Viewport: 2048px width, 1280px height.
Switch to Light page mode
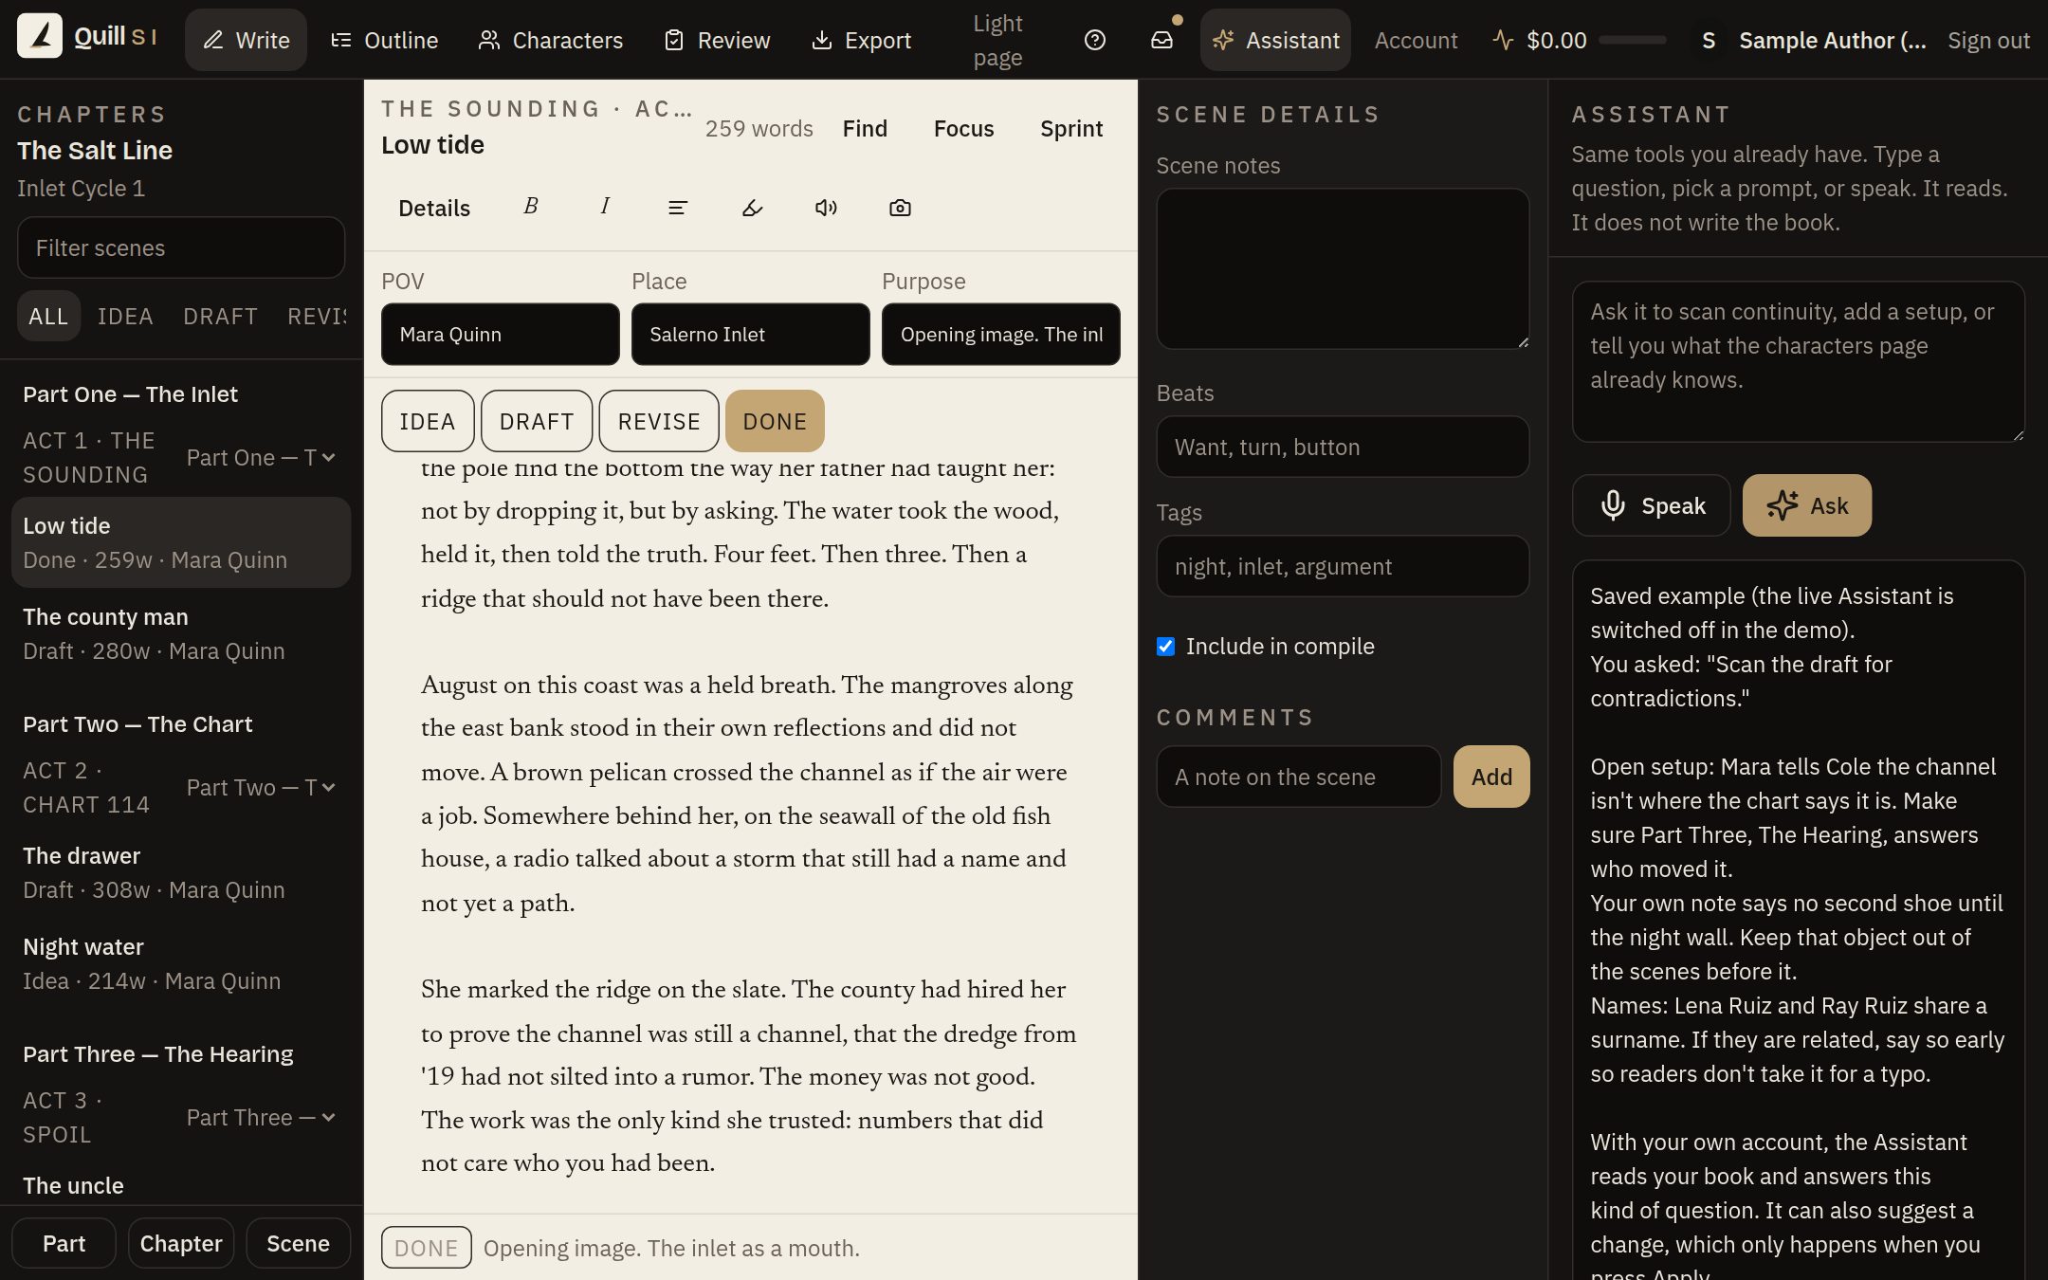click(997, 40)
